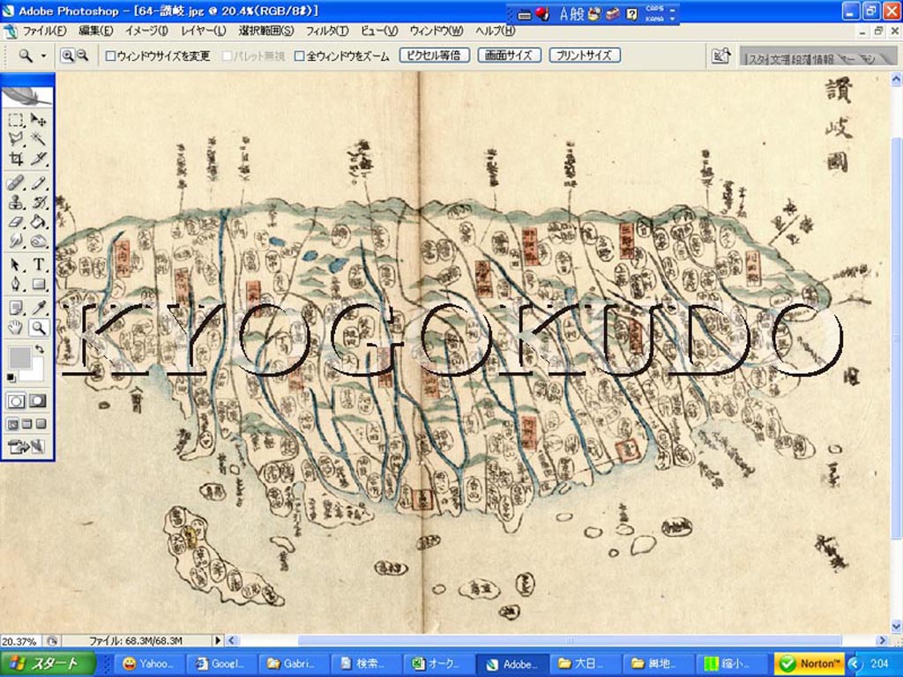
Task: Click the プリントサイズ button
Action: (x=584, y=56)
